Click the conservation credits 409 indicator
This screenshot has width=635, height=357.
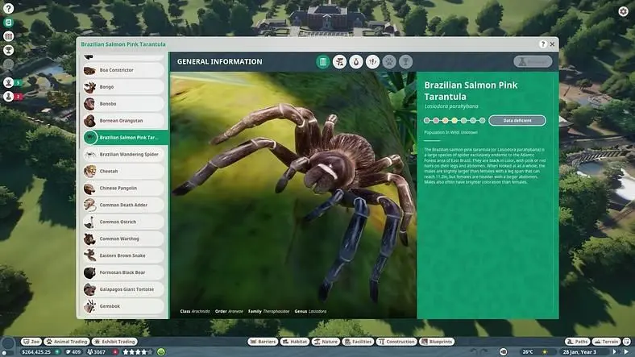(73, 352)
